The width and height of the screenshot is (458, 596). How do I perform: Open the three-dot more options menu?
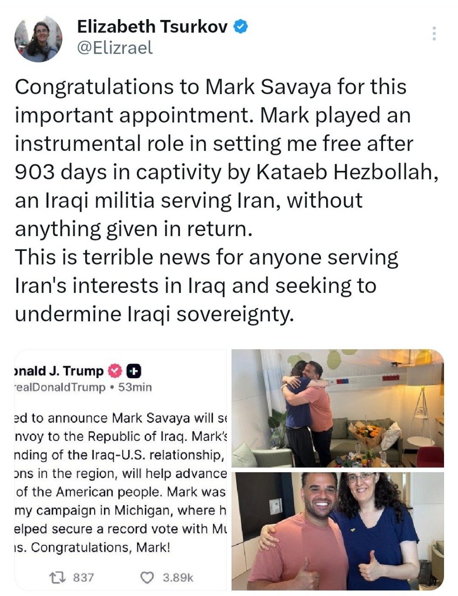coord(434,34)
